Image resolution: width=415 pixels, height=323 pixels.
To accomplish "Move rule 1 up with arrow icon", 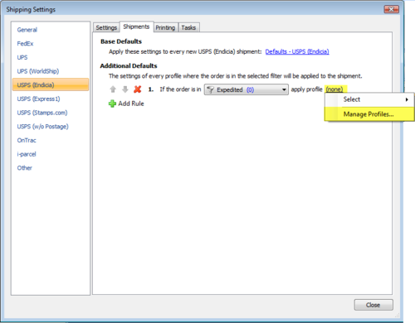I will click(x=113, y=89).
